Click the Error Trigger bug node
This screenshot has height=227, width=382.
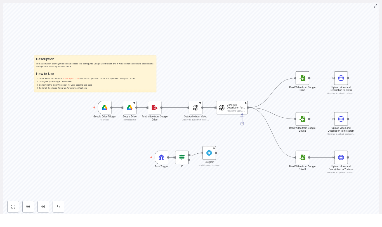pos(161,157)
